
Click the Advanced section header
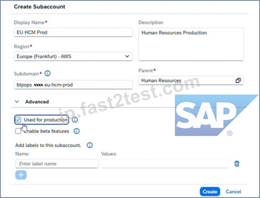pos(37,102)
